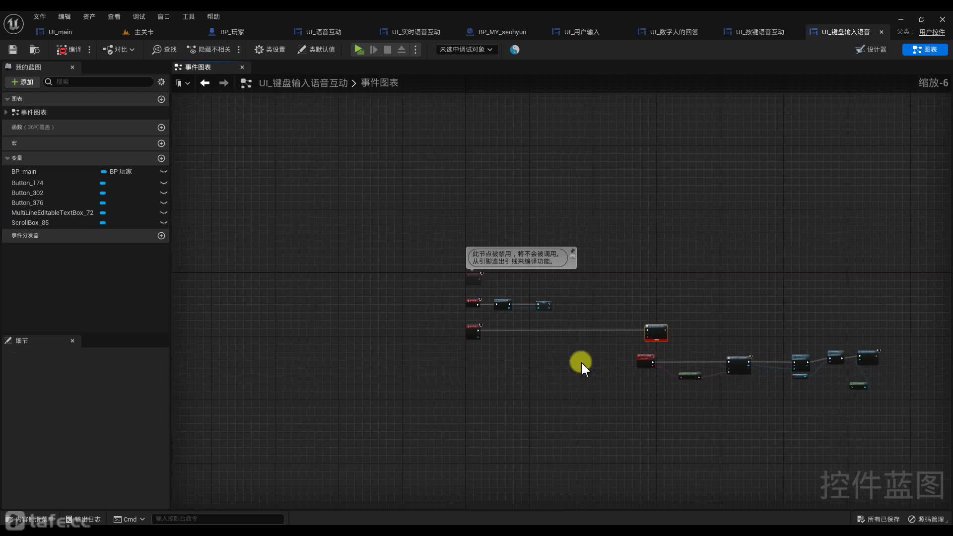Add new macro with 宏 plus icon
Viewport: 953px width, 536px height.
click(161, 143)
